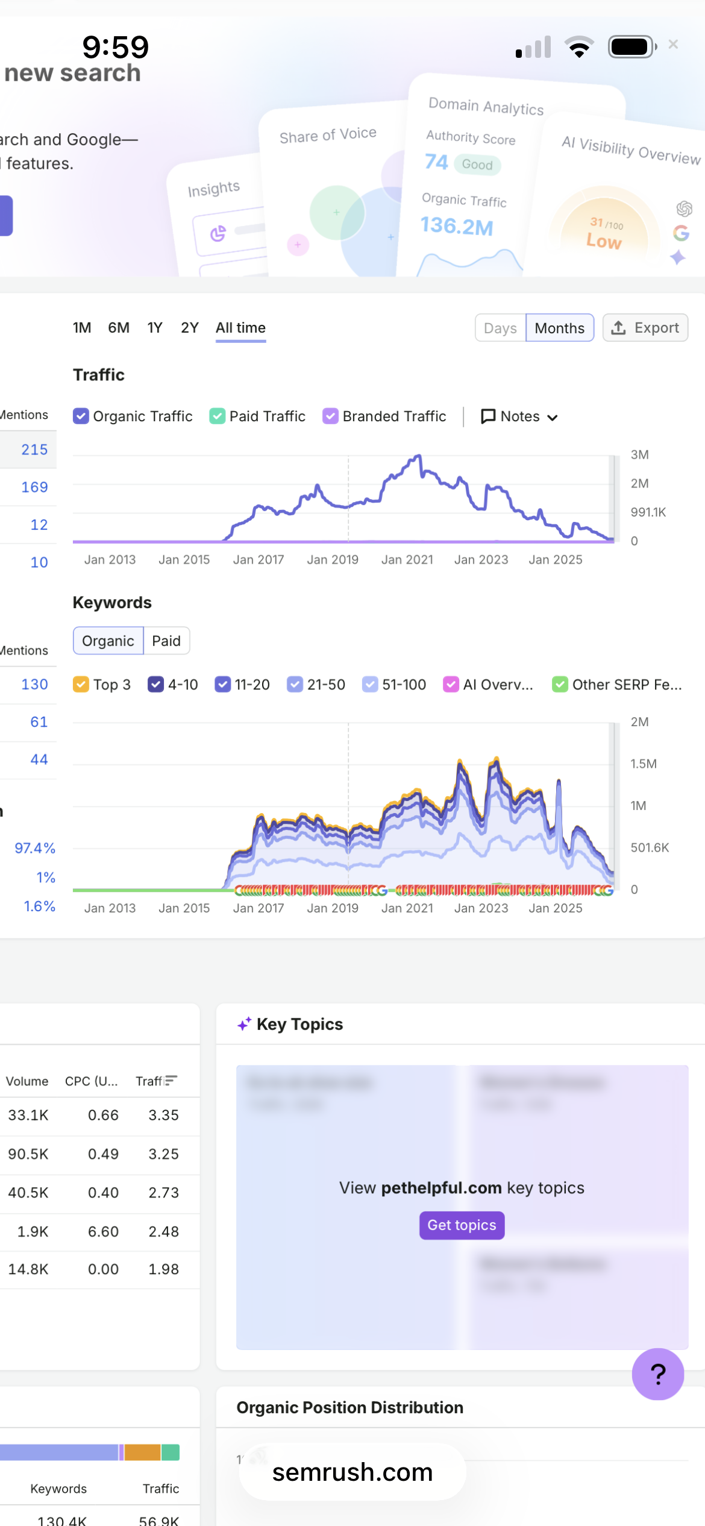The height and width of the screenshot is (1526, 705).
Task: Select the Organic keywords tab
Action: [x=108, y=641]
